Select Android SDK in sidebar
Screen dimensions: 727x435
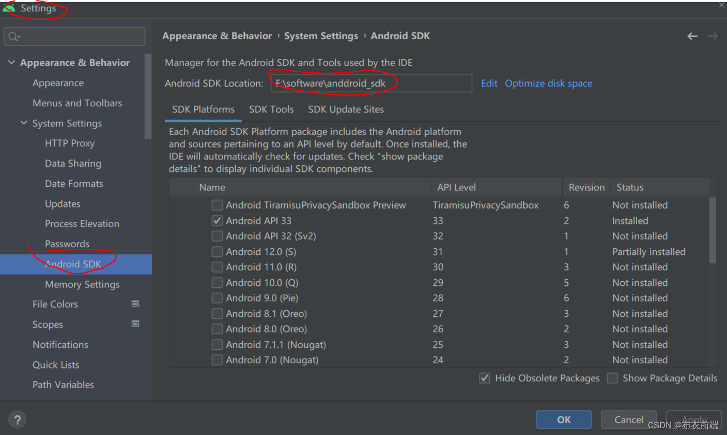pos(76,264)
